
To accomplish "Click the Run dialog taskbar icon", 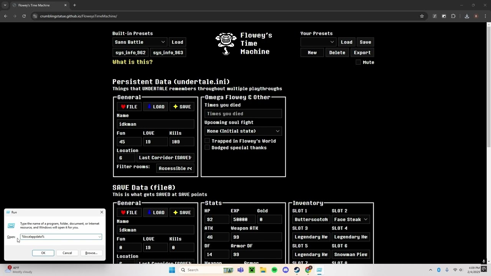I will coord(319,270).
